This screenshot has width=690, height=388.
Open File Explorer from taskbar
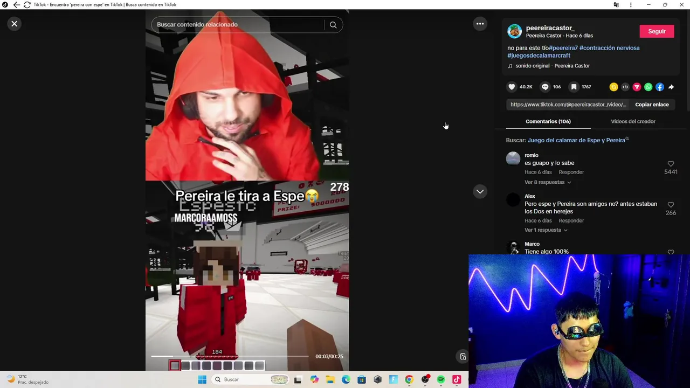[x=330, y=379]
